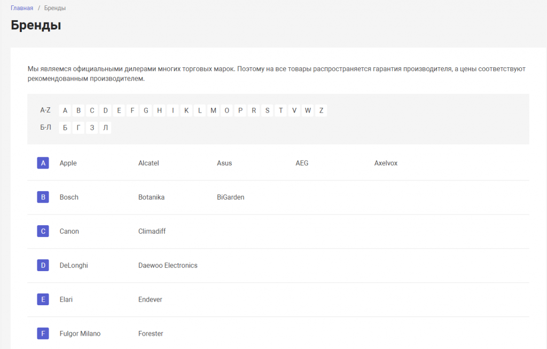Viewport: 547px width, 349px height.
Task: Click the purple B section badge
Action: (x=43, y=197)
